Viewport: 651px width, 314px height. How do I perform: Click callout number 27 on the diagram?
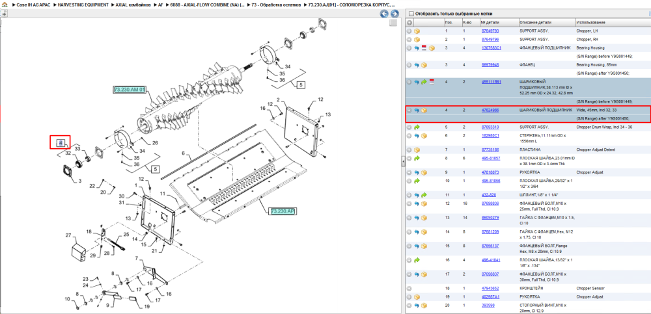pyautogui.click(x=68, y=235)
